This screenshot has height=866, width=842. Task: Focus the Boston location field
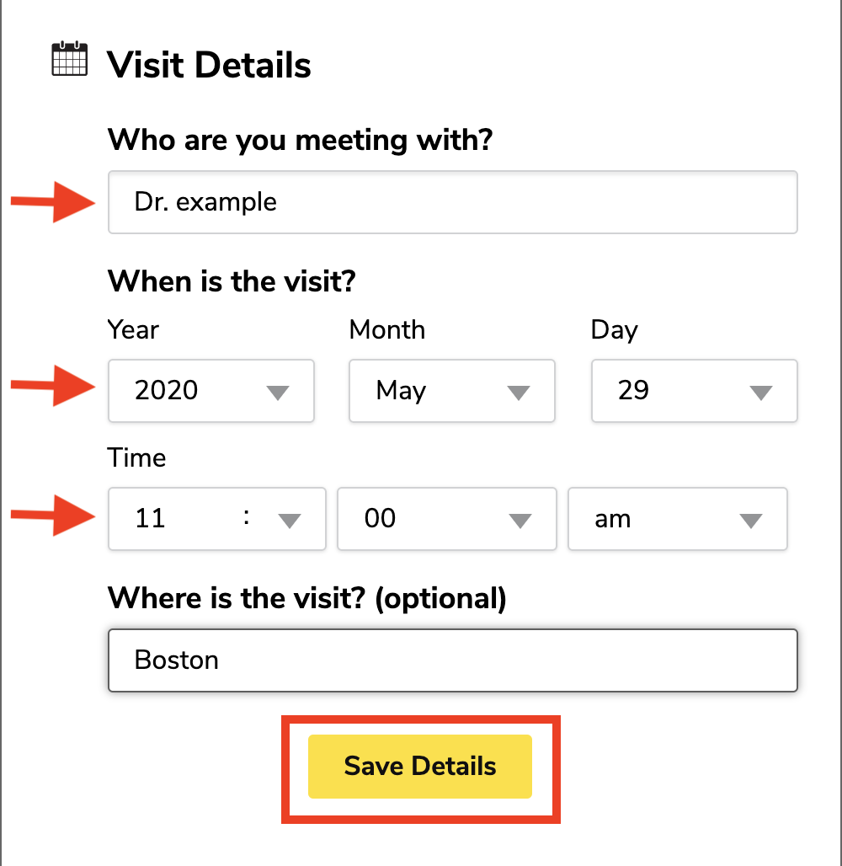pos(453,660)
